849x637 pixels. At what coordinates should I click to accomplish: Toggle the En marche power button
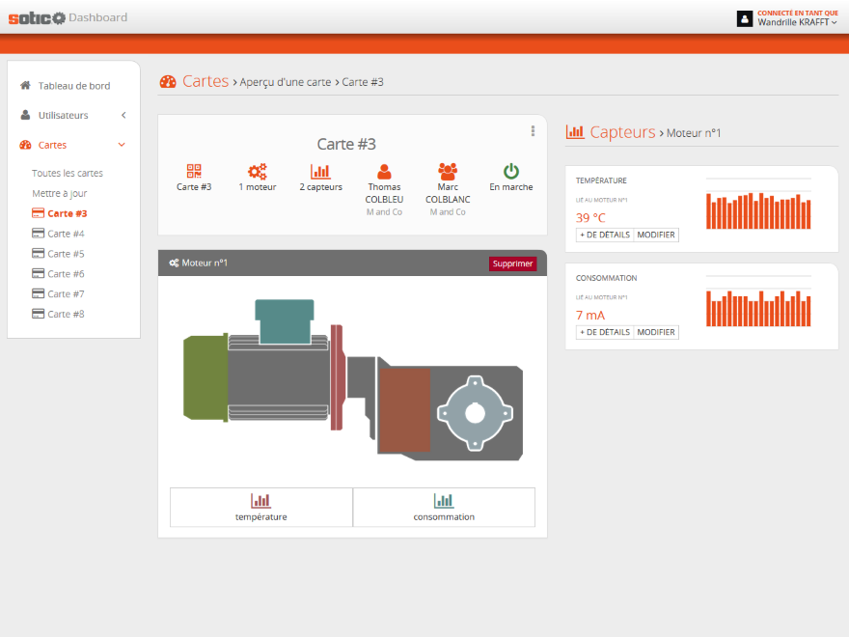tap(511, 171)
